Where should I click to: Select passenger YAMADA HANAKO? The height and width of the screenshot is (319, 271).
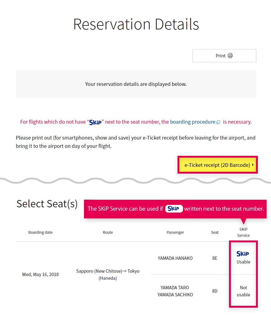click(x=175, y=258)
